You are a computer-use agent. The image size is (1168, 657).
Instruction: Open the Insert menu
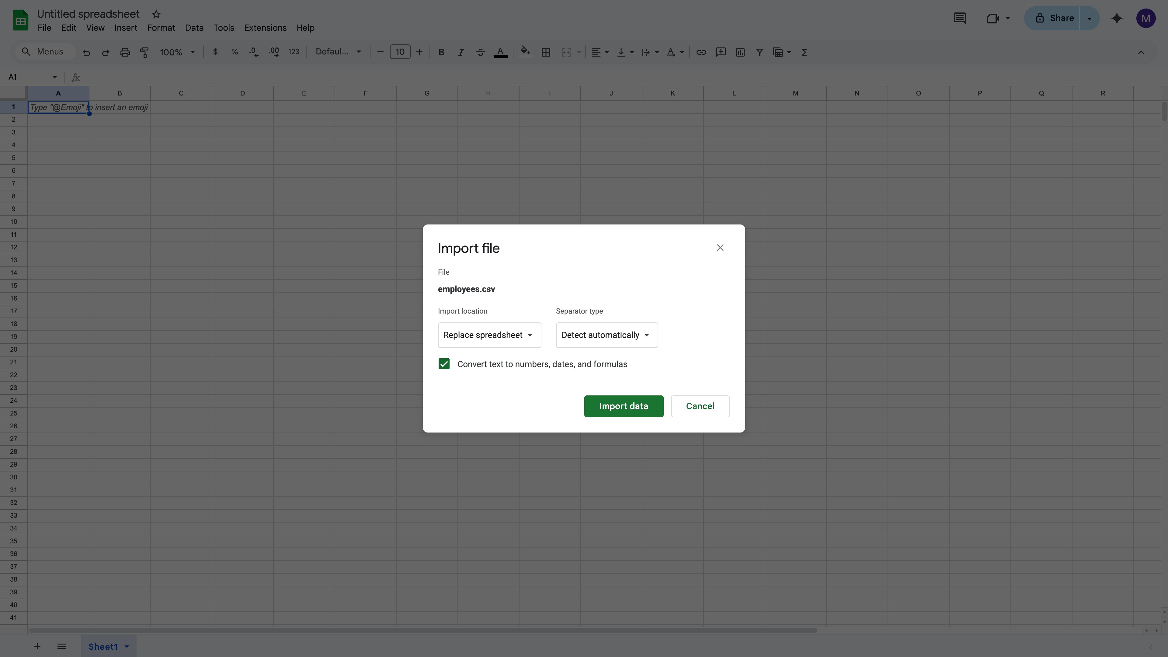[x=126, y=28]
